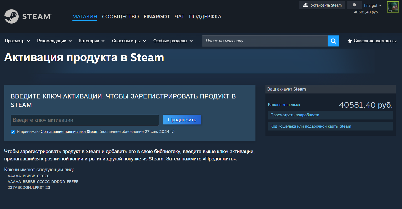
Task: Click the finargot profile avatar picture
Action: tap(393, 7)
